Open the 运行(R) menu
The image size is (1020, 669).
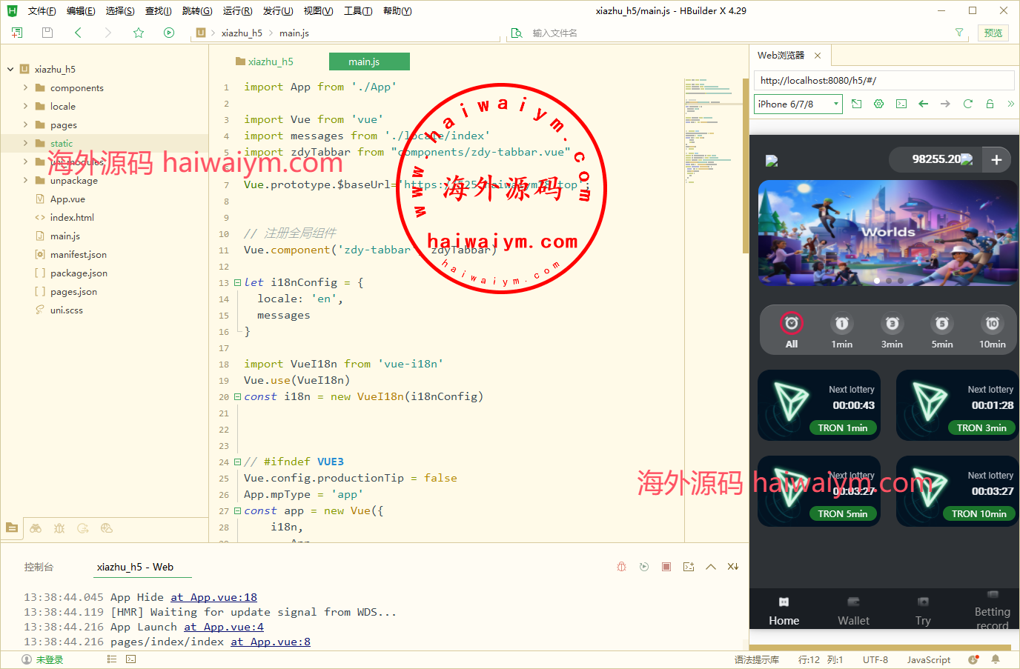pyautogui.click(x=237, y=11)
